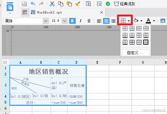Image resolution: width=167 pixels, height=114 pixels.
Task: Click the border style toolbar icon
Action: pyautogui.click(x=123, y=21)
